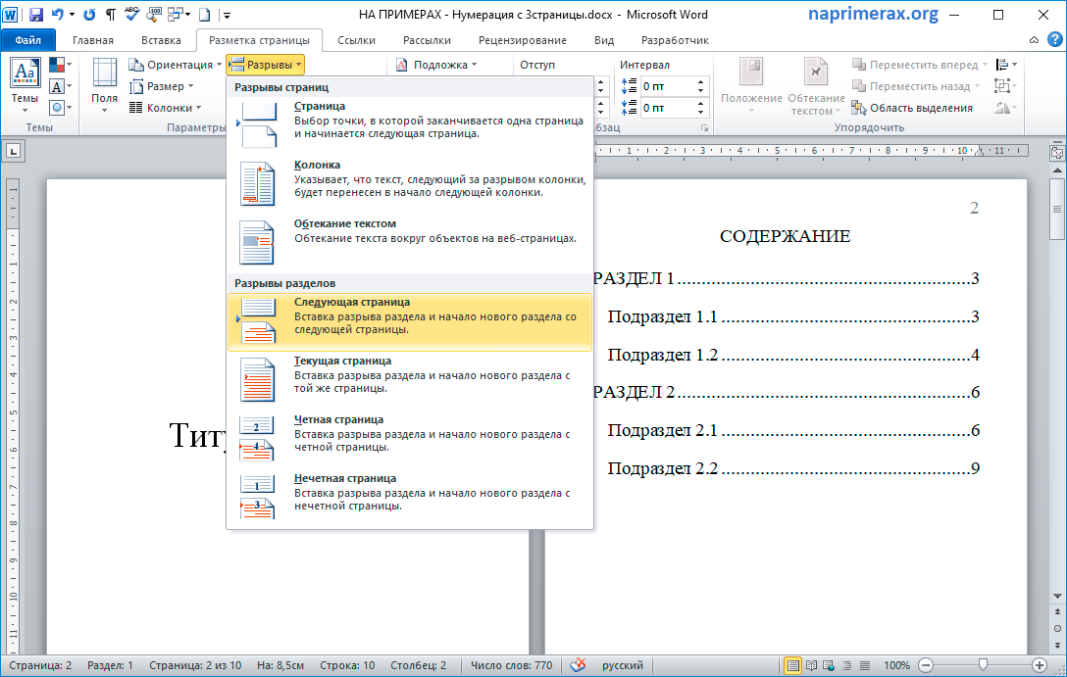The width and height of the screenshot is (1067, 677).
Task: Open paragraph dialog launcher icon
Action: click(705, 127)
